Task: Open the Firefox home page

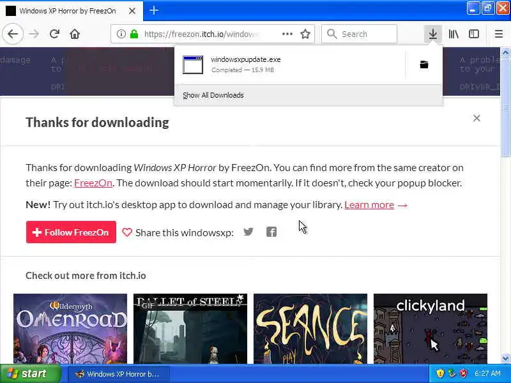Action: coord(75,34)
